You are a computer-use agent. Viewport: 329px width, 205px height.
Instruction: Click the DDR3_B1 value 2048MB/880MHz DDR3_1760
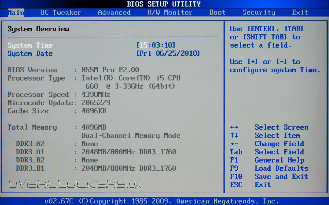click(x=129, y=169)
